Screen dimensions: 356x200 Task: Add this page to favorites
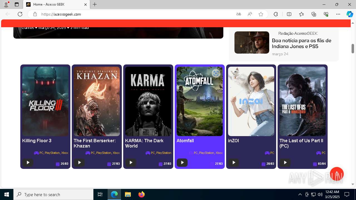coord(261,14)
